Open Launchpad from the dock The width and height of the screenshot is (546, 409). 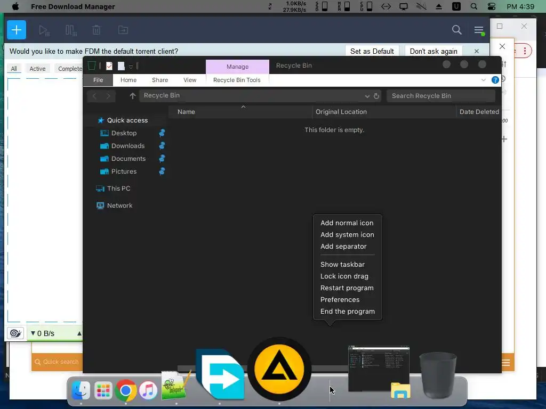pyautogui.click(x=103, y=390)
